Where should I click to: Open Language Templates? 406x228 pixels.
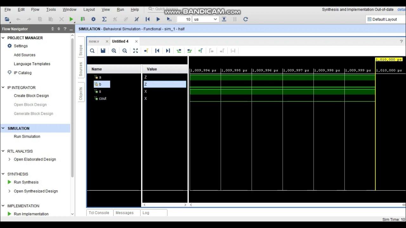click(x=32, y=64)
